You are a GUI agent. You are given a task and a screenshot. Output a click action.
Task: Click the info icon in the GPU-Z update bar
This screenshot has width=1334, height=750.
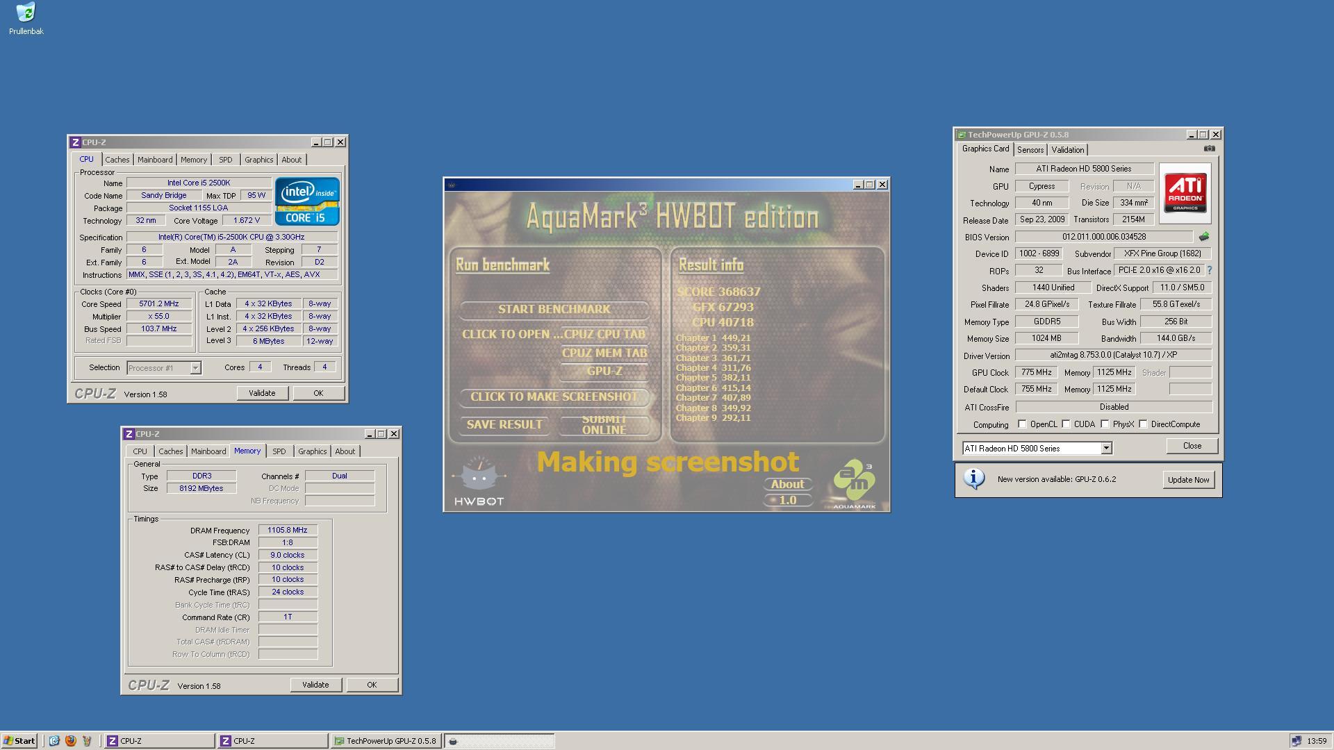pos(974,478)
